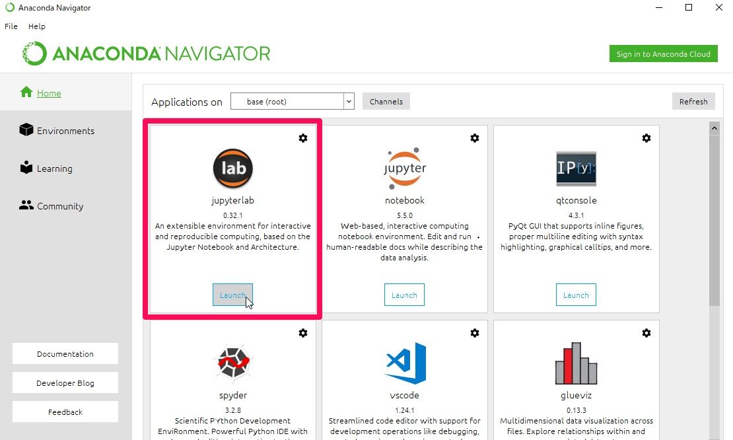
Task: Go to the Home tab
Action: (x=65, y=92)
